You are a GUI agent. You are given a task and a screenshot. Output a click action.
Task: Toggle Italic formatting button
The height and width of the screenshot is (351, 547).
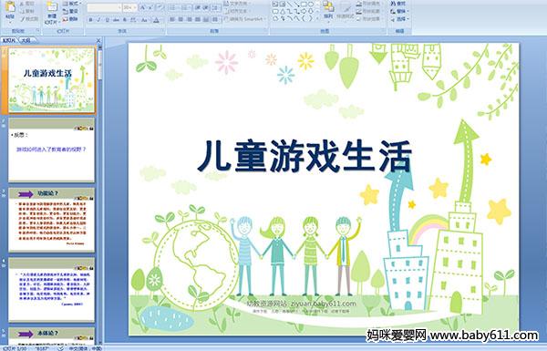[x=98, y=20]
